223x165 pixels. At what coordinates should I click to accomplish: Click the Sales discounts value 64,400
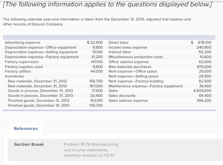[x=205, y=96]
